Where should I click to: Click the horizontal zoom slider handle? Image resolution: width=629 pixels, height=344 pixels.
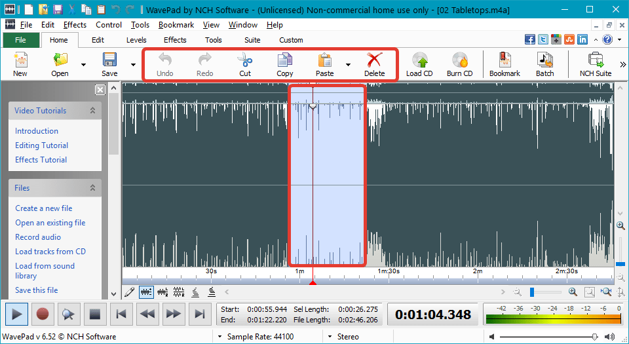pyautogui.click(x=532, y=292)
